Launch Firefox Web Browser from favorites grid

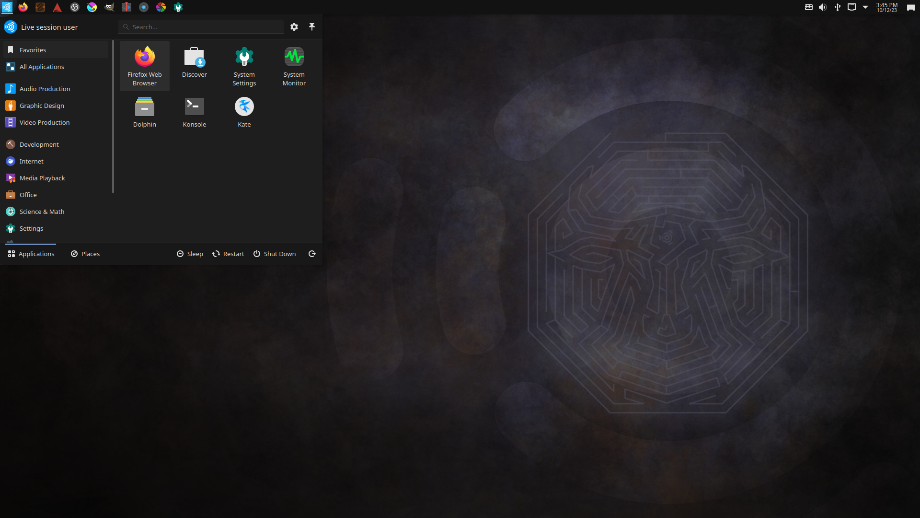[x=144, y=66]
